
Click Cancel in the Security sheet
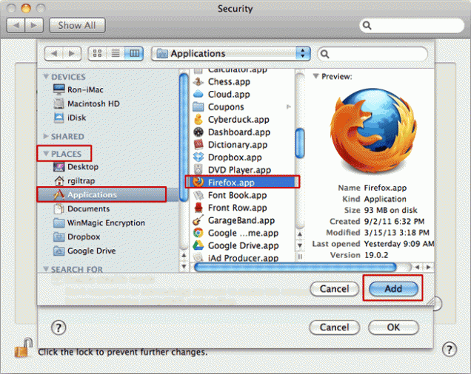point(334,327)
